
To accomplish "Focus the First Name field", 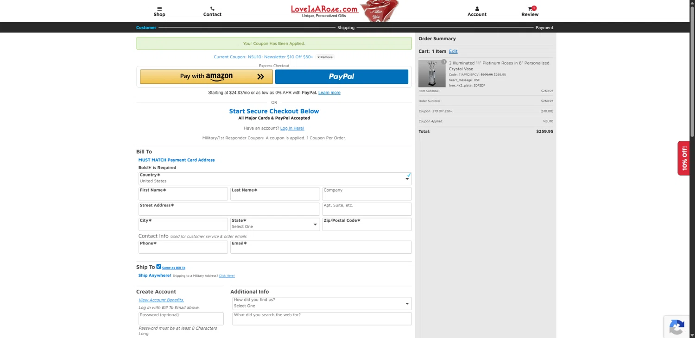I will (183, 194).
